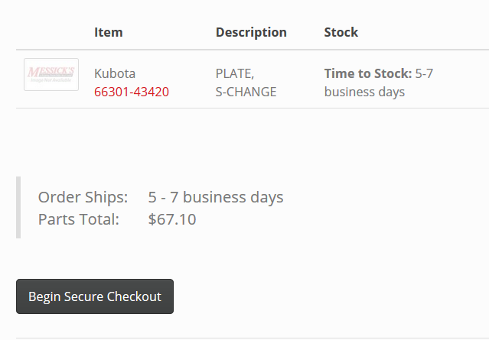Select the Item column header
The width and height of the screenshot is (489, 340).
[109, 32]
